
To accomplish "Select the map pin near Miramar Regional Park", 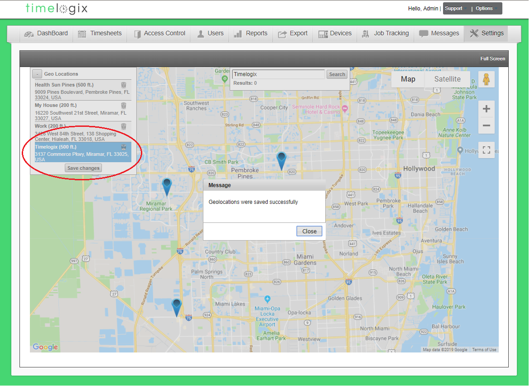I will click(167, 187).
